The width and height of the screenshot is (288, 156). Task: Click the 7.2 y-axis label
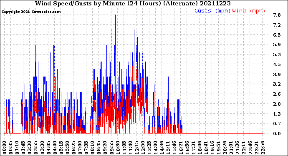tap(277, 25)
